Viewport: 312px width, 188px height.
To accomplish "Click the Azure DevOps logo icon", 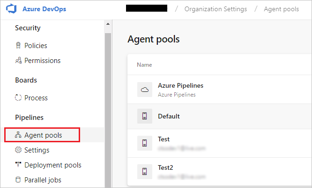I will (x=12, y=9).
